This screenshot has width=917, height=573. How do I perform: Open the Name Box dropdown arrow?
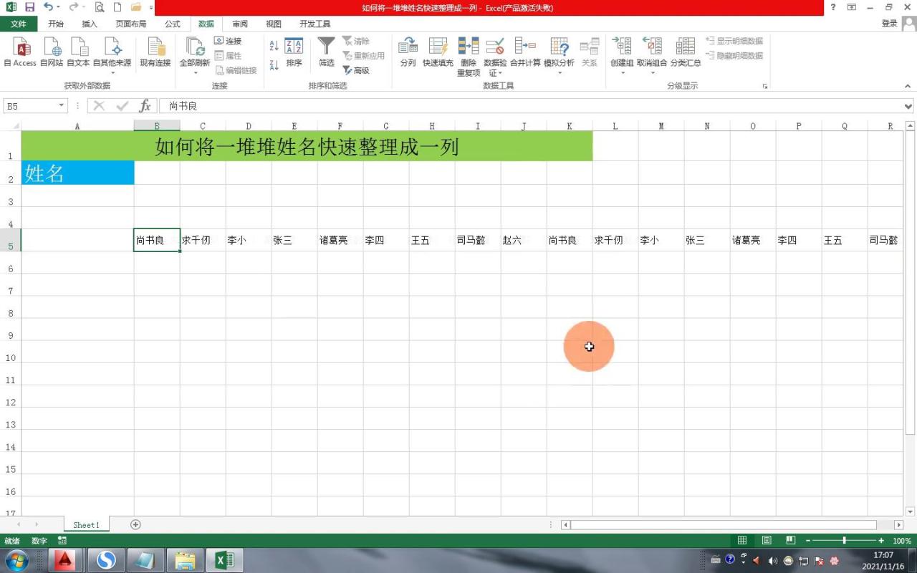coord(61,106)
